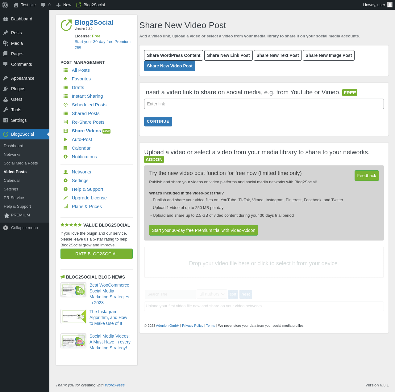Screen dimensions: 395x392
Task: Select the Share New Video Post tab
Action: pos(170,66)
